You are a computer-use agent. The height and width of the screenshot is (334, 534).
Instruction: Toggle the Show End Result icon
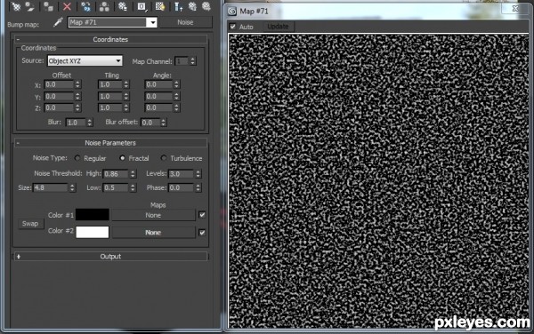178,6
